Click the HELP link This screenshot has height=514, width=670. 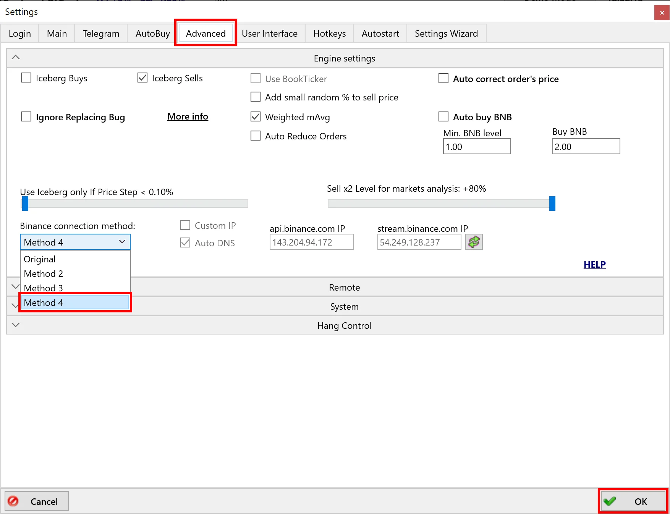(594, 265)
